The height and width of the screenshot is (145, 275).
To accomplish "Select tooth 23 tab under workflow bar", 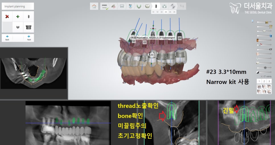I will pyautogui.click(x=166, y=12).
